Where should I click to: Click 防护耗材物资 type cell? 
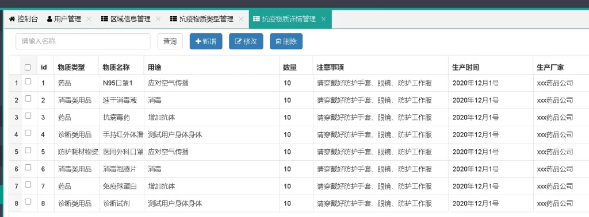(x=77, y=152)
